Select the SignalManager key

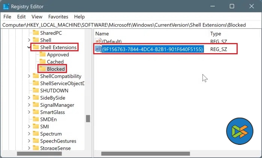[57, 105]
